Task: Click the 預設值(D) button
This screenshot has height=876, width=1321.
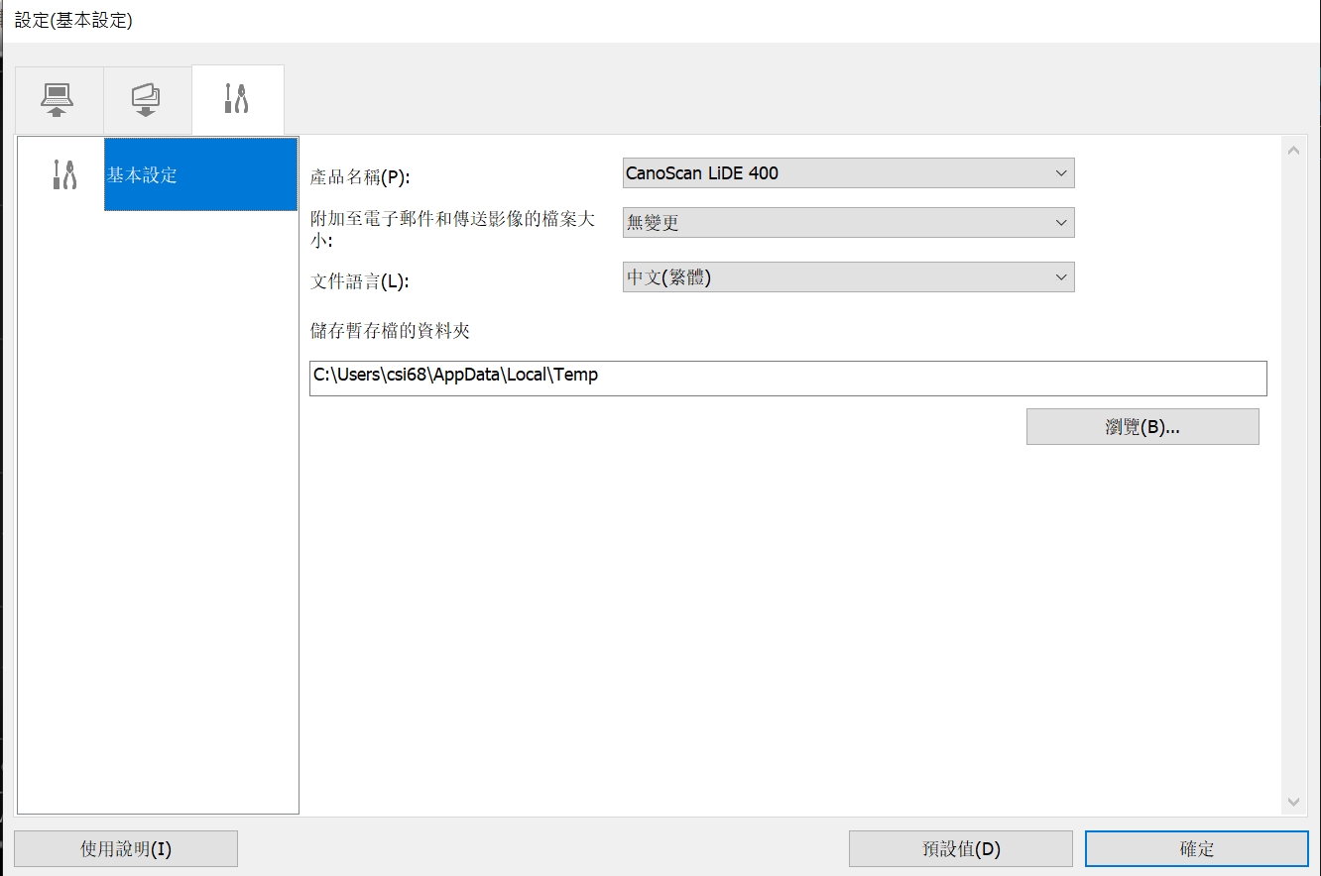Action: [961, 849]
